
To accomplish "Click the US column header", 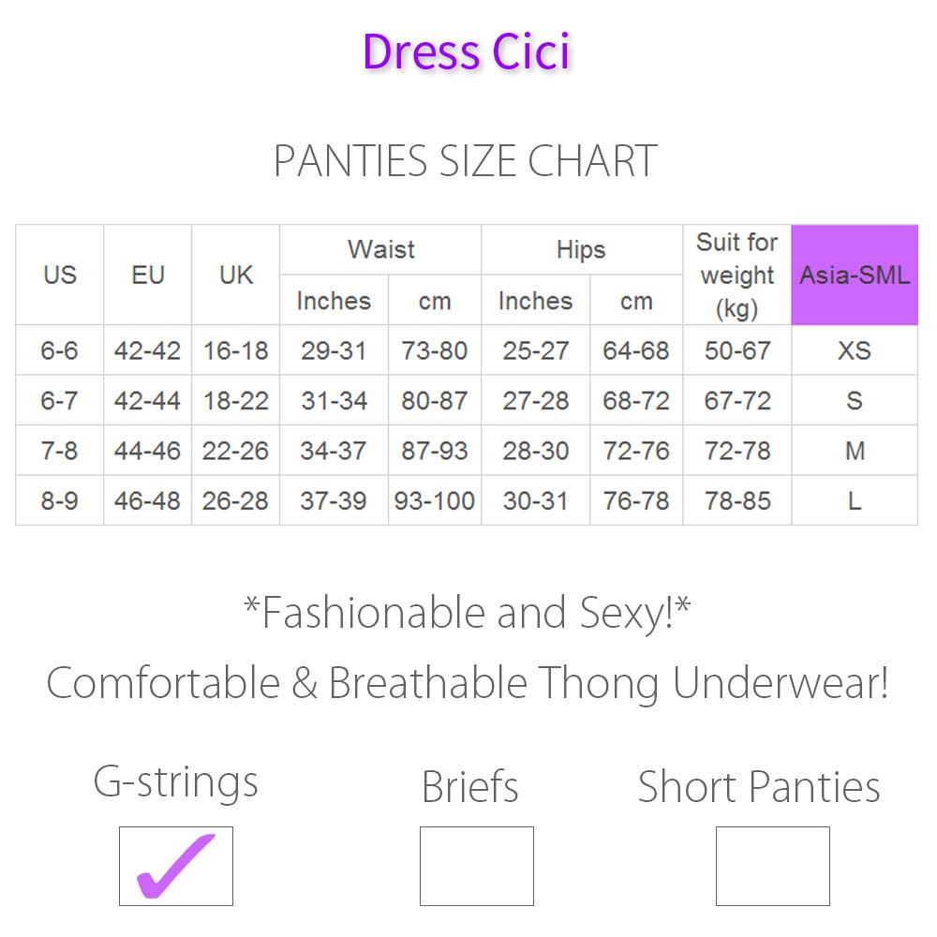I will click(59, 275).
